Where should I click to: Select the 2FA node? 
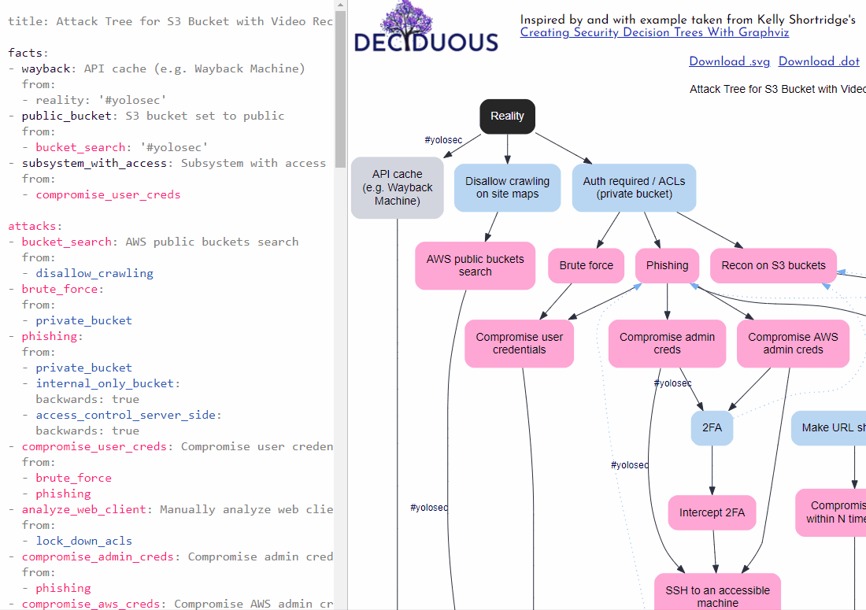[712, 428]
